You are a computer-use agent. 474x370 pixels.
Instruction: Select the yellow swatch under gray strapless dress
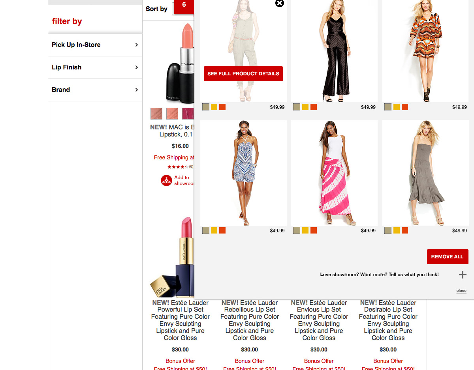[397, 230]
